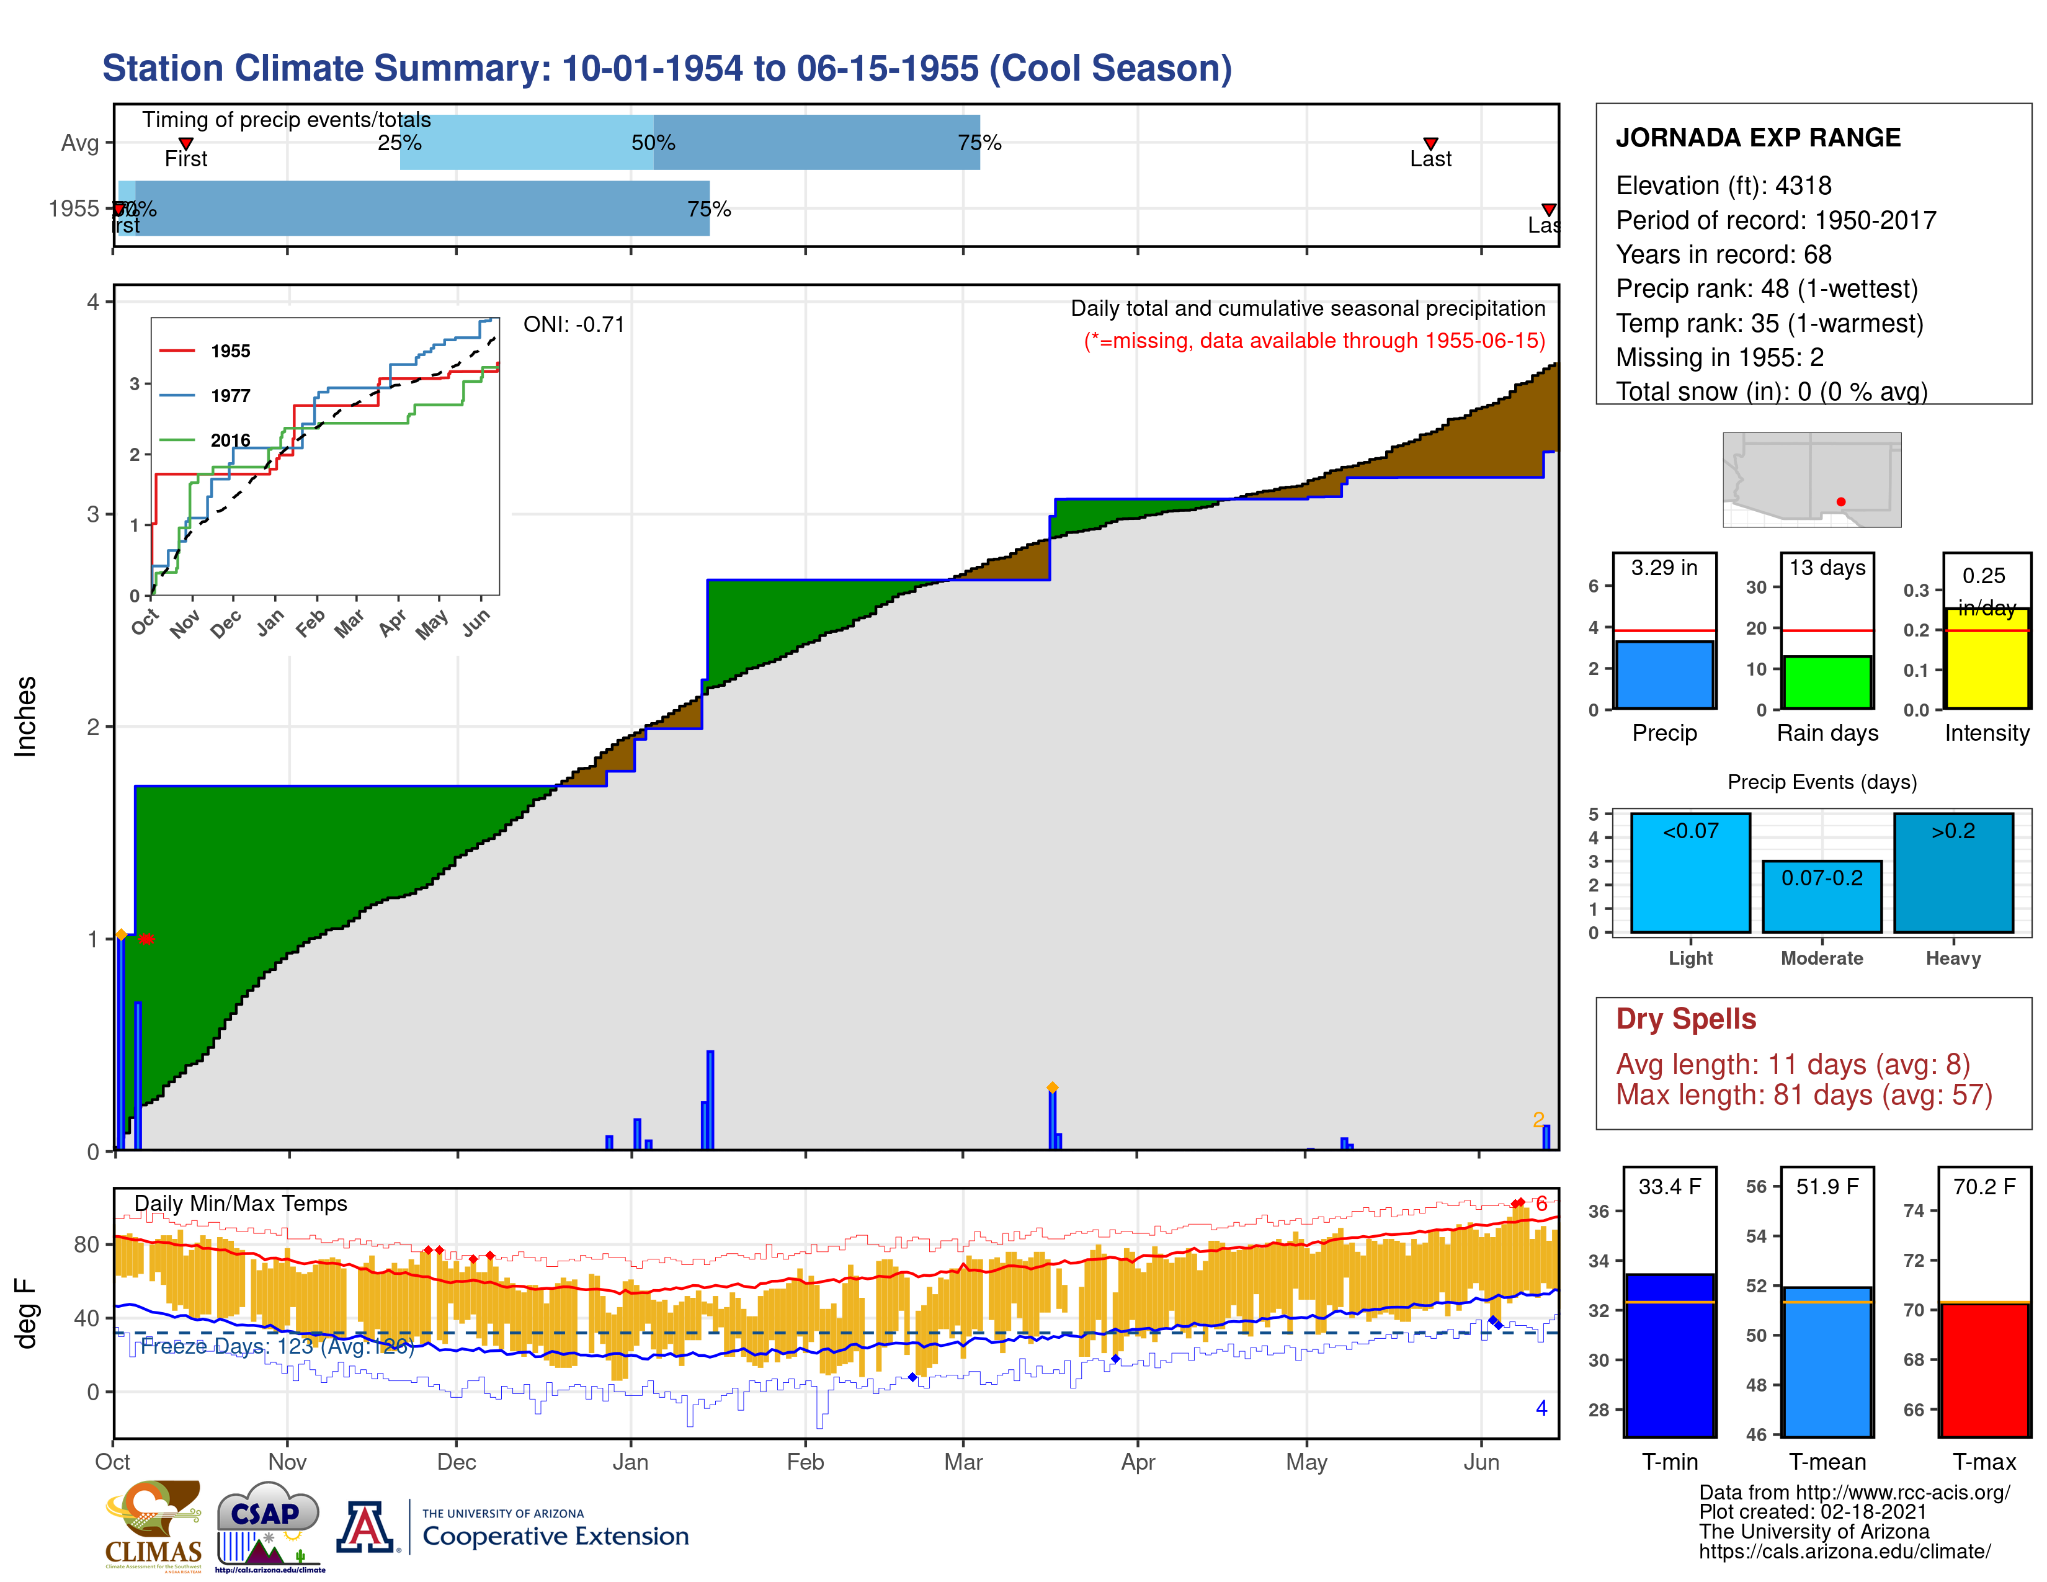Click the 'Period of record: 1950-2017' line
Viewport: 2047px width, 1582px height.
click(x=1775, y=220)
